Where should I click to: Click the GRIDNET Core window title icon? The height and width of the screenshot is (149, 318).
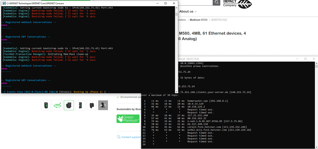pos(4,3)
